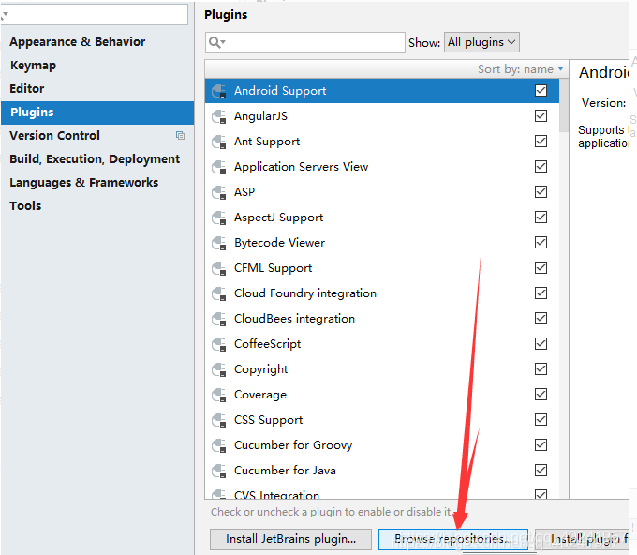Disable Application Servers View plugin

541,166
